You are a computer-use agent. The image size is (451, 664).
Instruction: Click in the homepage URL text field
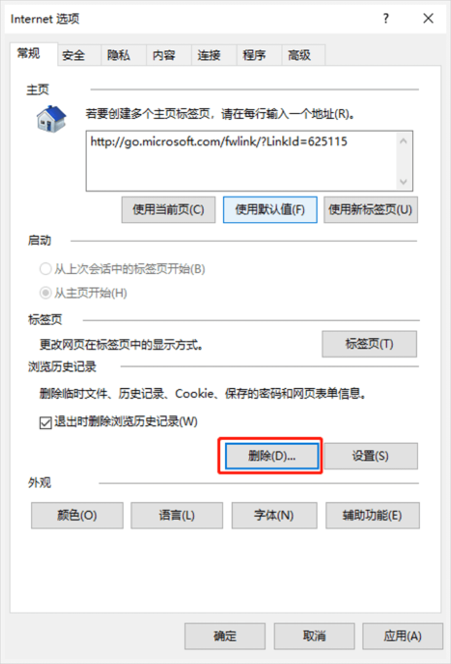coord(241,161)
